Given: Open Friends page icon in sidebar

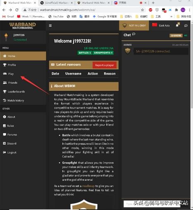Looking at the screenshot, I should [x=5, y=83].
